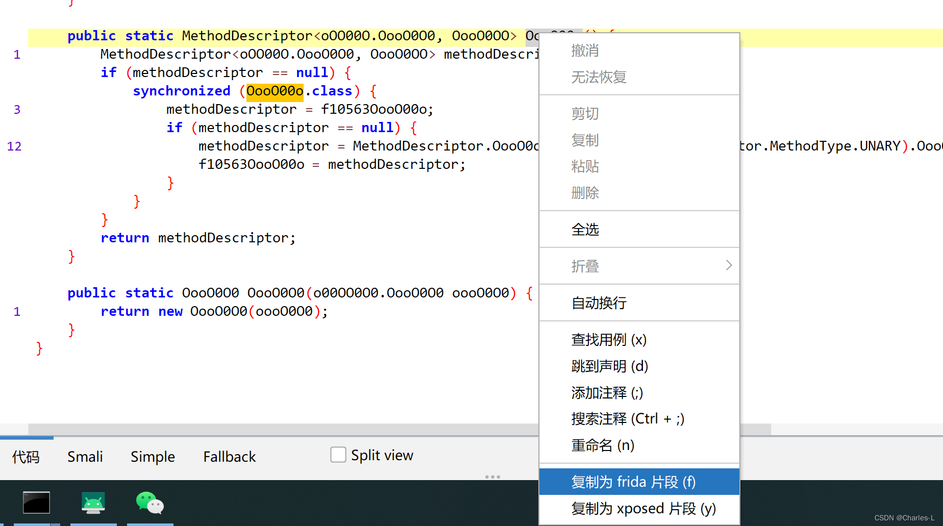Click 复制 to copy the selection

(x=585, y=140)
